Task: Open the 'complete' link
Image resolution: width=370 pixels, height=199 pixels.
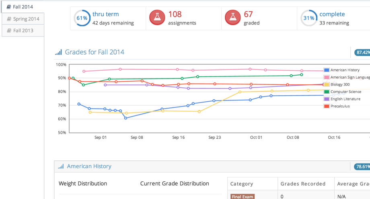Action: (332, 14)
